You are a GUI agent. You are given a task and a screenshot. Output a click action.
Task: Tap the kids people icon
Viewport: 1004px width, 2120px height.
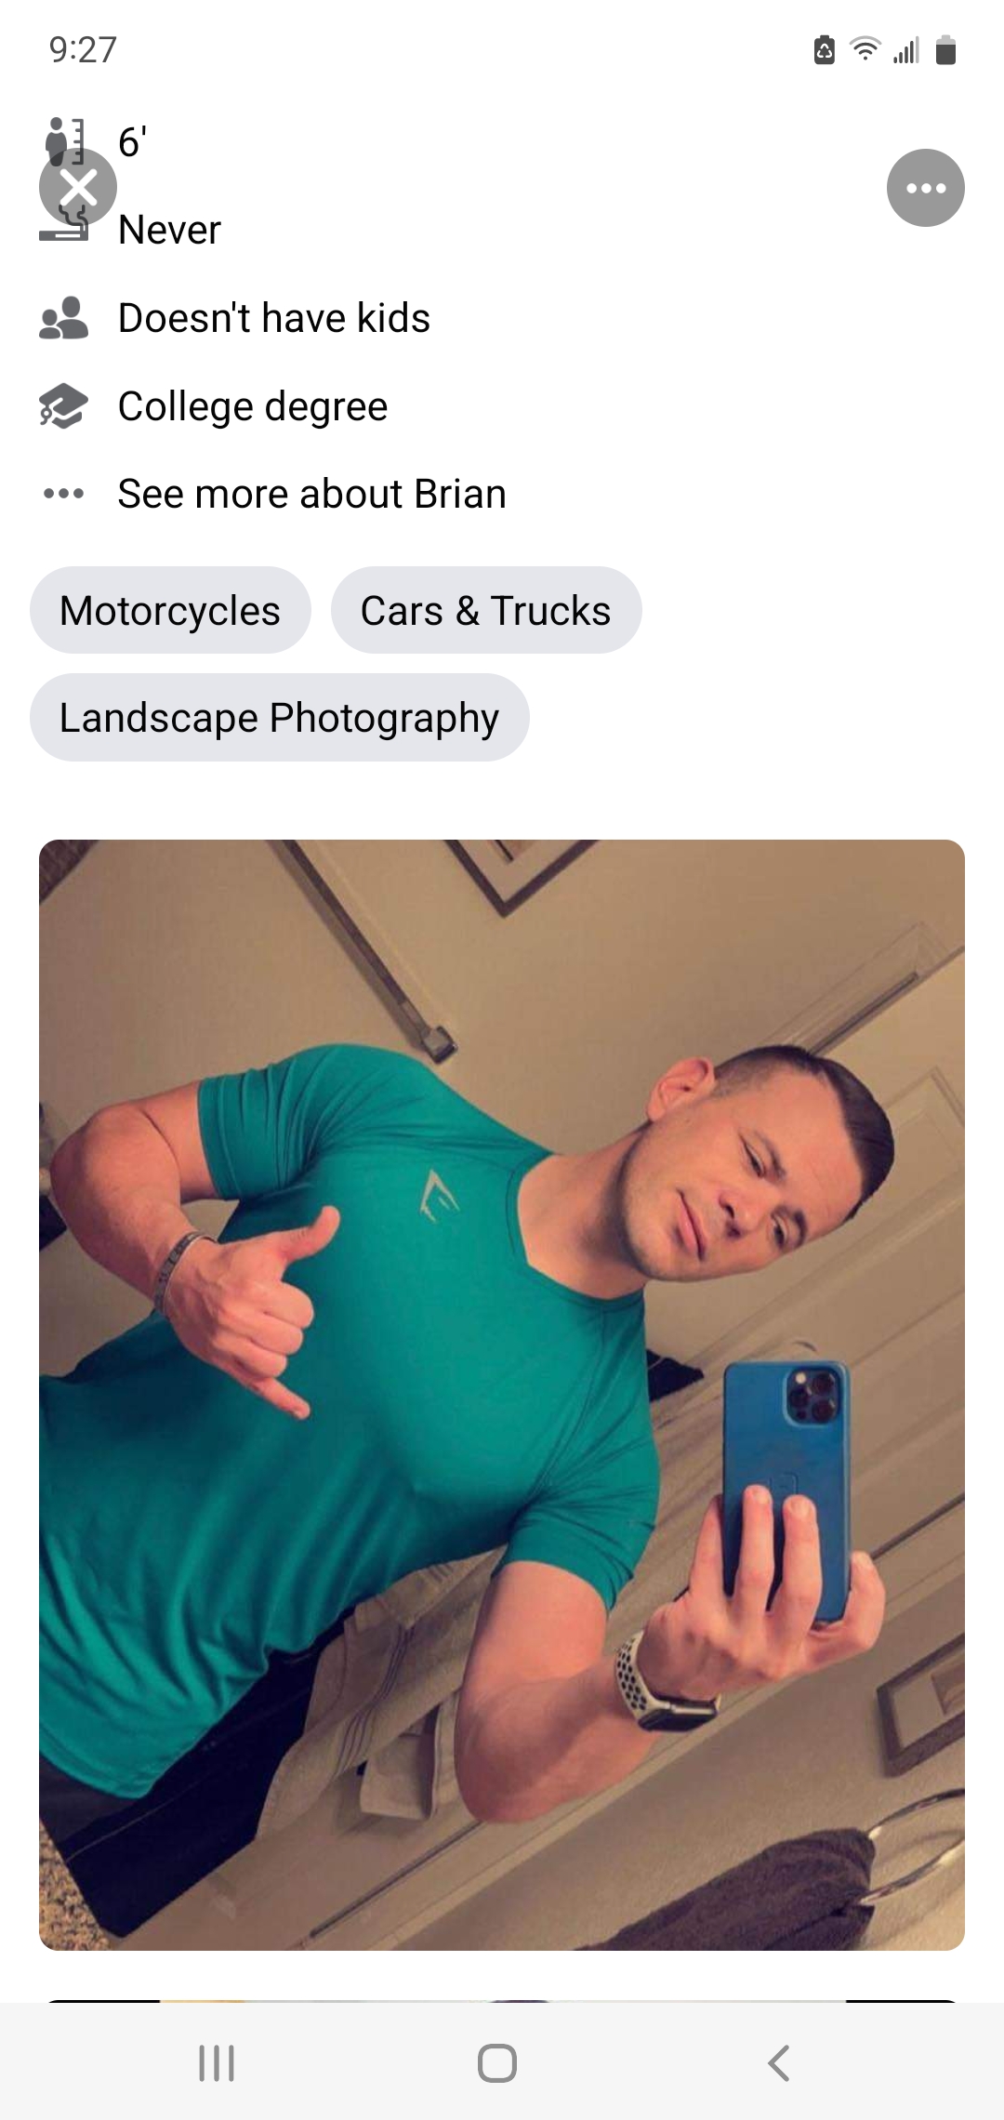tap(63, 318)
